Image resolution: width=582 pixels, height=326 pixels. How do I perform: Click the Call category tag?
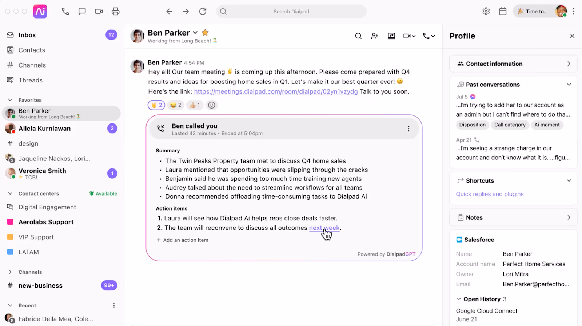510,125
